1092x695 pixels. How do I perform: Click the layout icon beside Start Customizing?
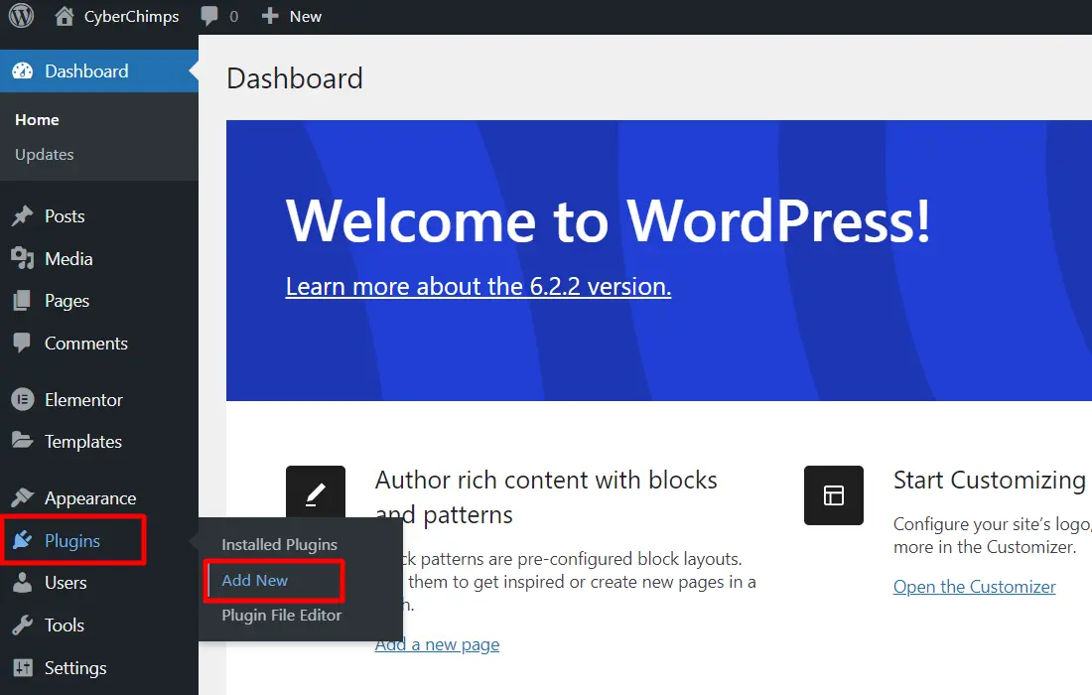click(x=834, y=495)
